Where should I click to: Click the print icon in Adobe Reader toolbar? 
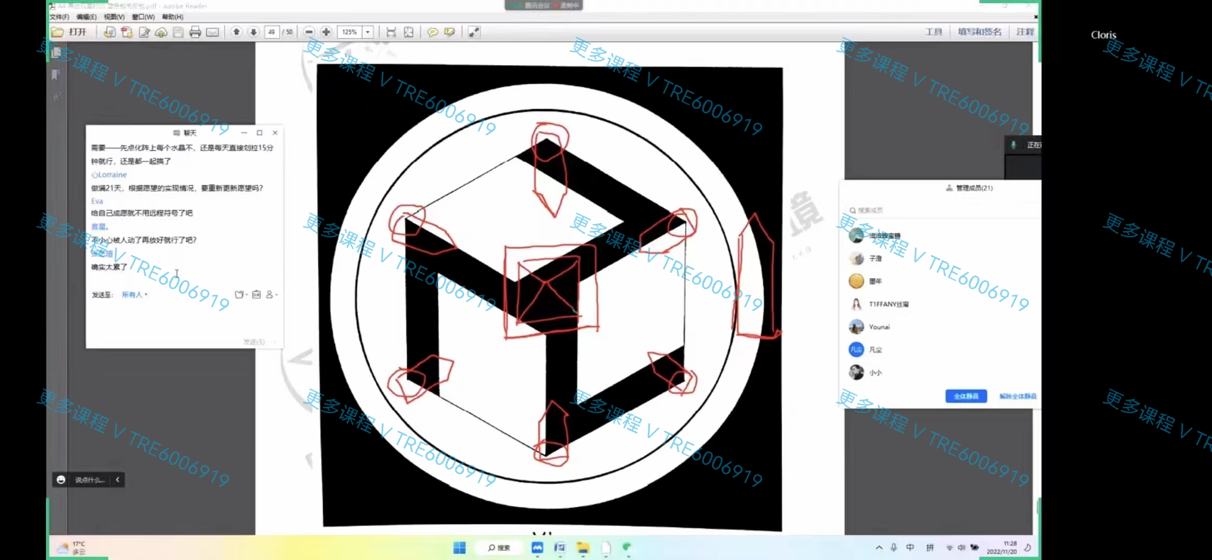(195, 32)
